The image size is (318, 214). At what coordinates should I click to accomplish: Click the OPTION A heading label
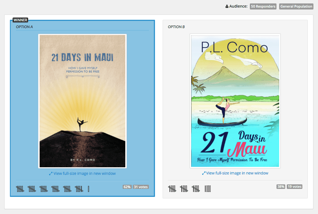point(24,27)
